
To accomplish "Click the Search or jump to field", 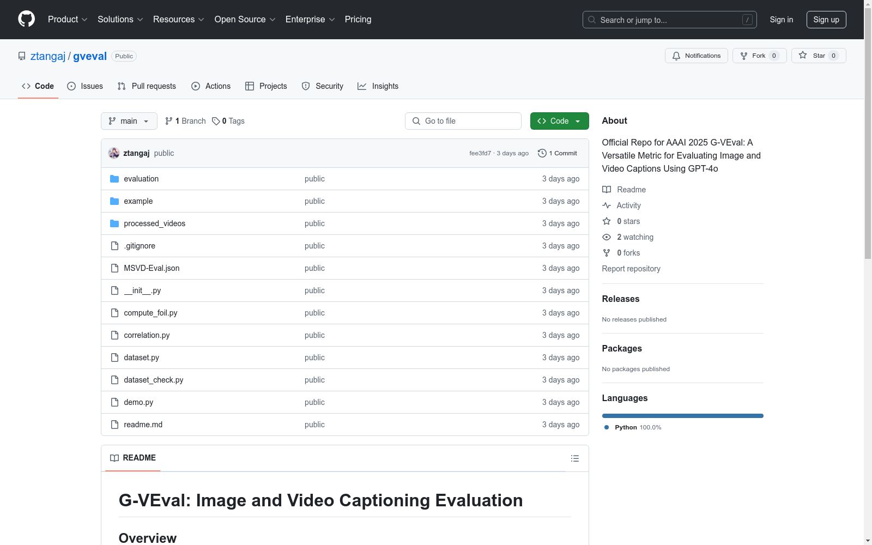I will tap(670, 20).
